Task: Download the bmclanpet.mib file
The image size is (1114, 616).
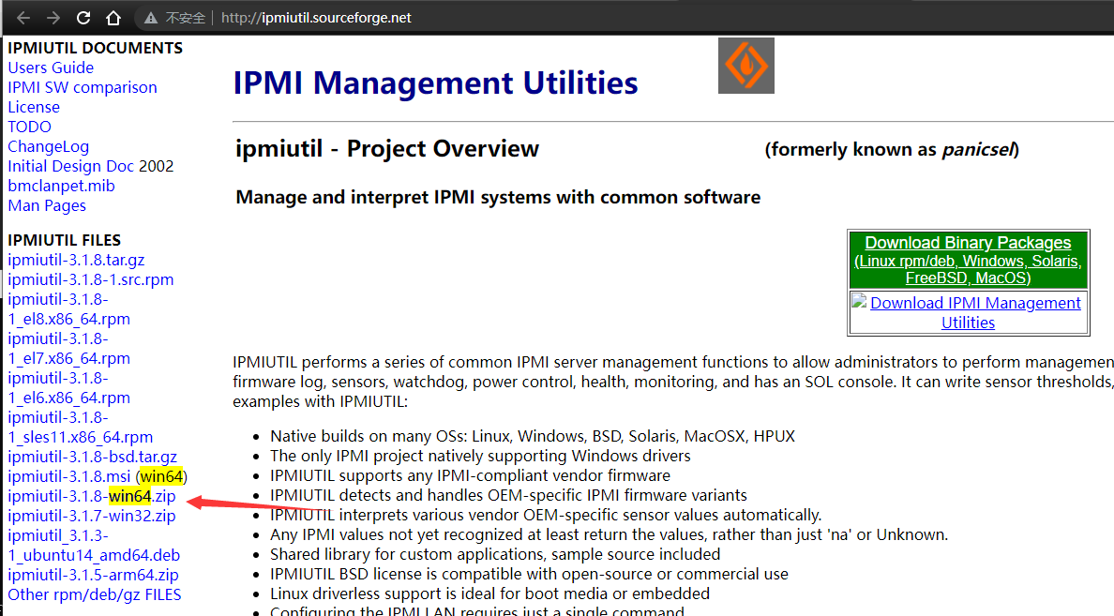Action: 61,187
